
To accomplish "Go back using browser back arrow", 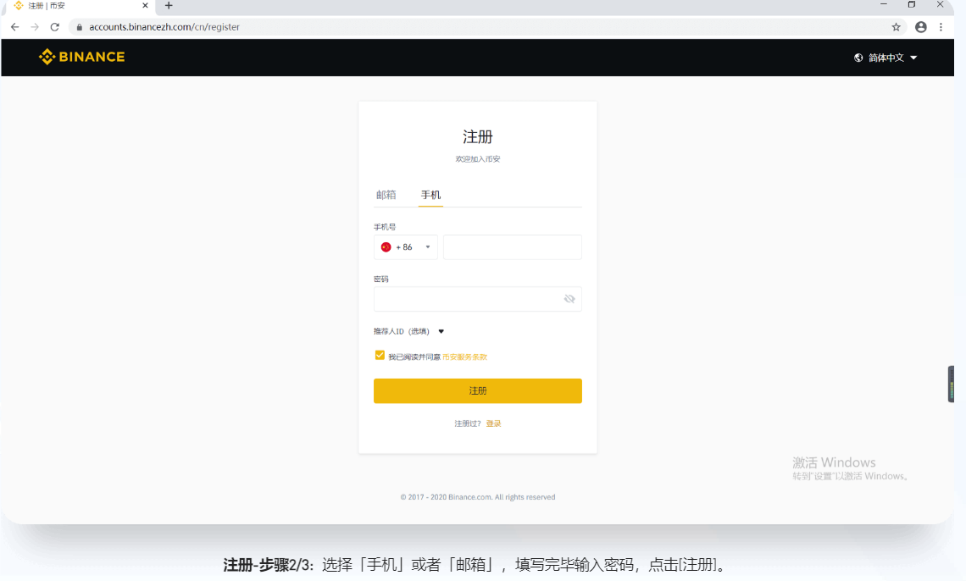I will coord(15,27).
